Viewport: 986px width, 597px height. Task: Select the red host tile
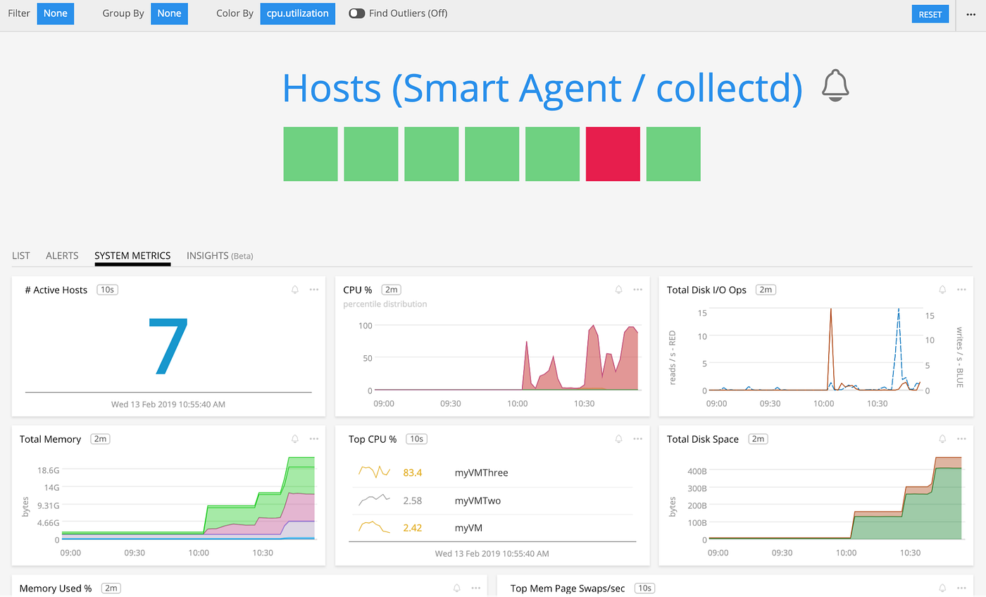click(x=612, y=154)
